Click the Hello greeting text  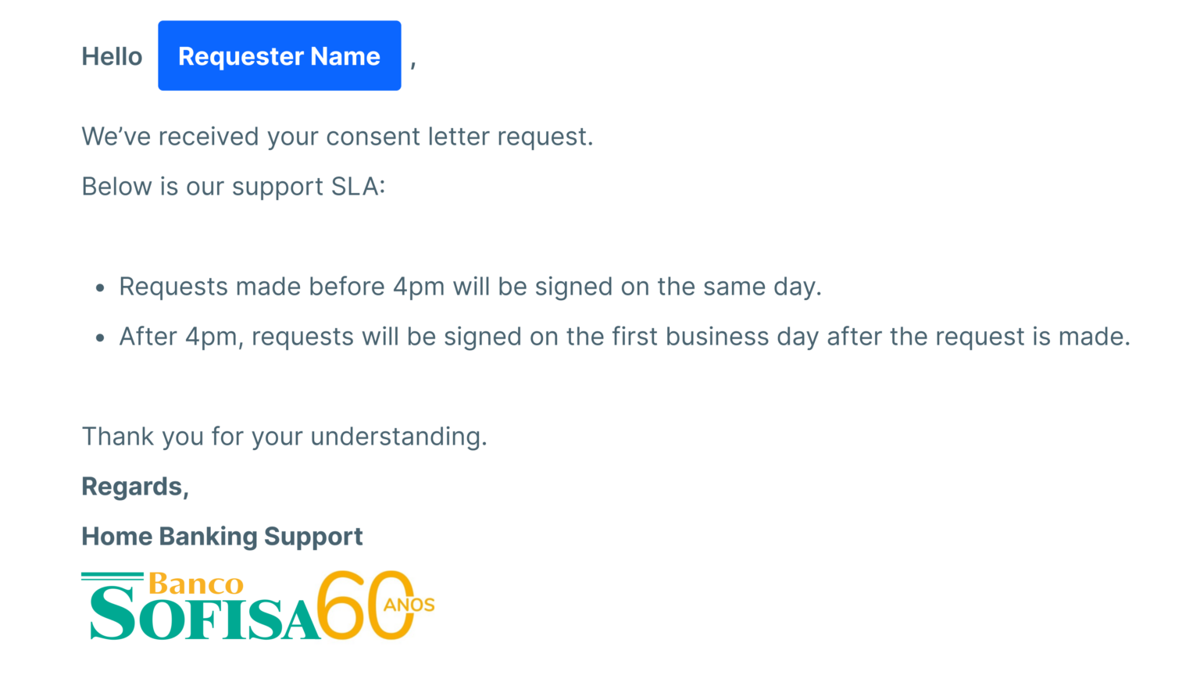coord(112,56)
